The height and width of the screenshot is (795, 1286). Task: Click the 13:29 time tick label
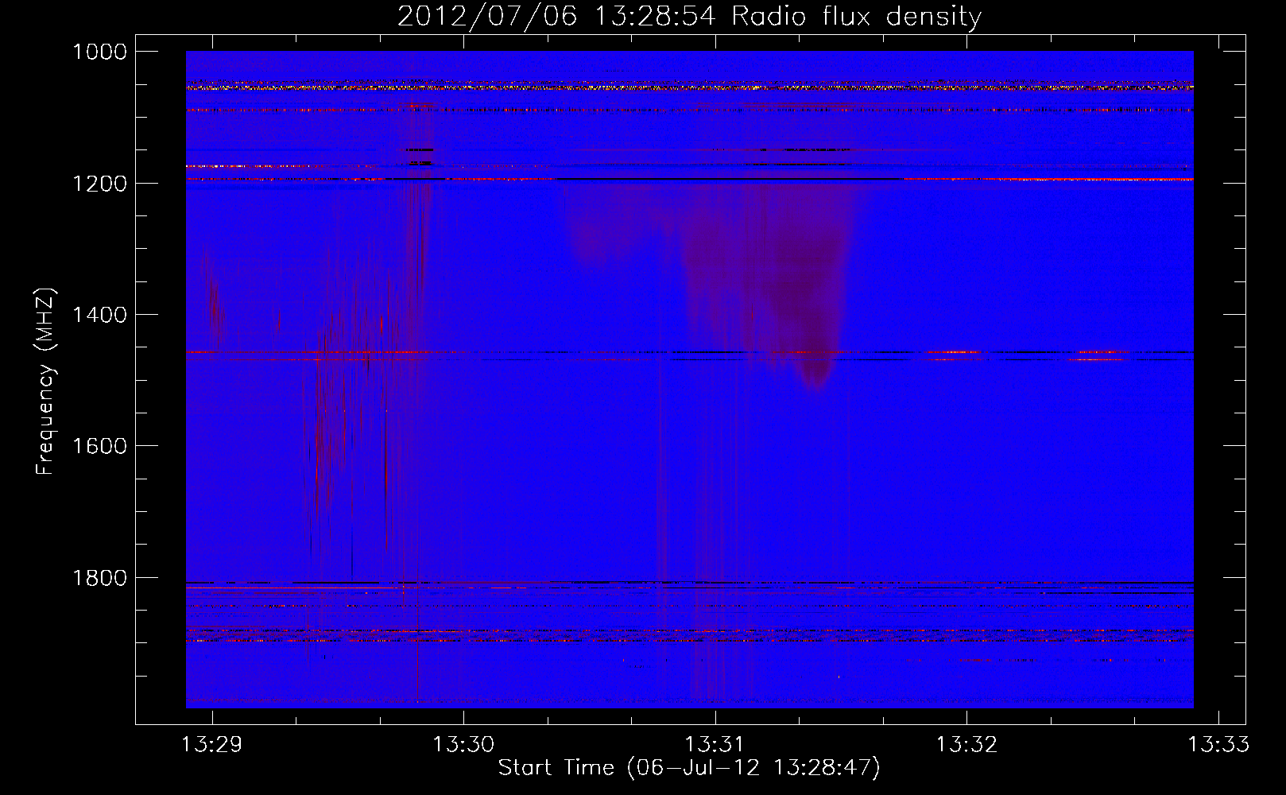211,745
